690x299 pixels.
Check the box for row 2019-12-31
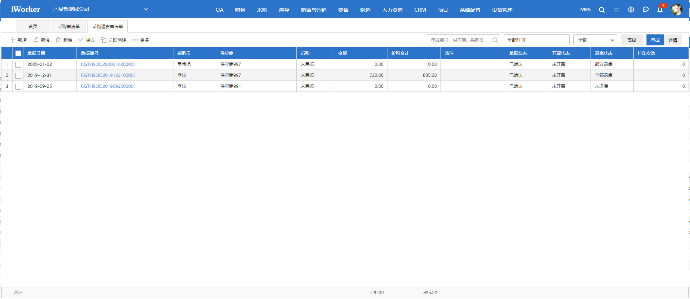coord(18,75)
